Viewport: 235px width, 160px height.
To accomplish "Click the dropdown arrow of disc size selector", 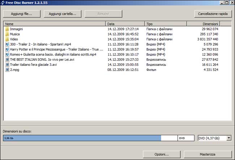I will tap(229, 138).
